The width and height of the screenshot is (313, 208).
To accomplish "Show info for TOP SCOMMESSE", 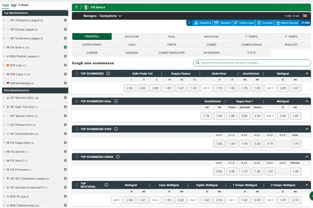I will (108, 74).
